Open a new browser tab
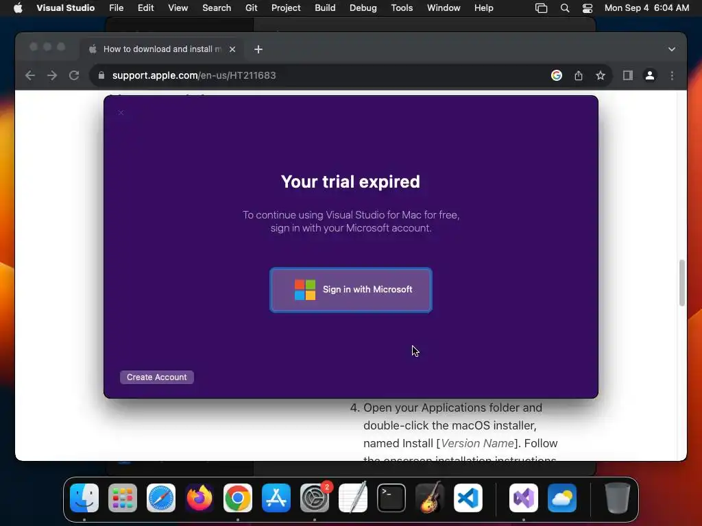Screen dimensions: 702x526 [x=258, y=49]
